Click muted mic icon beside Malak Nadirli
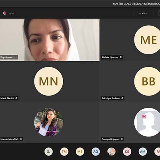 point(16,98)
